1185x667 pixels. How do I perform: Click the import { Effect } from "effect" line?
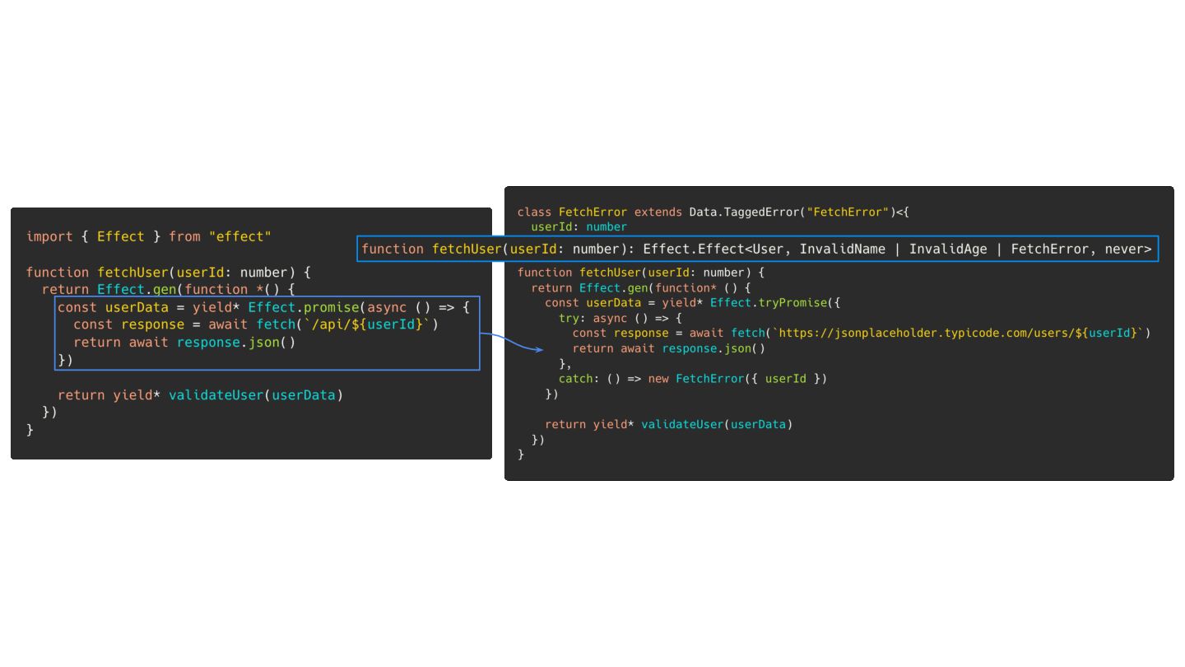pos(149,236)
